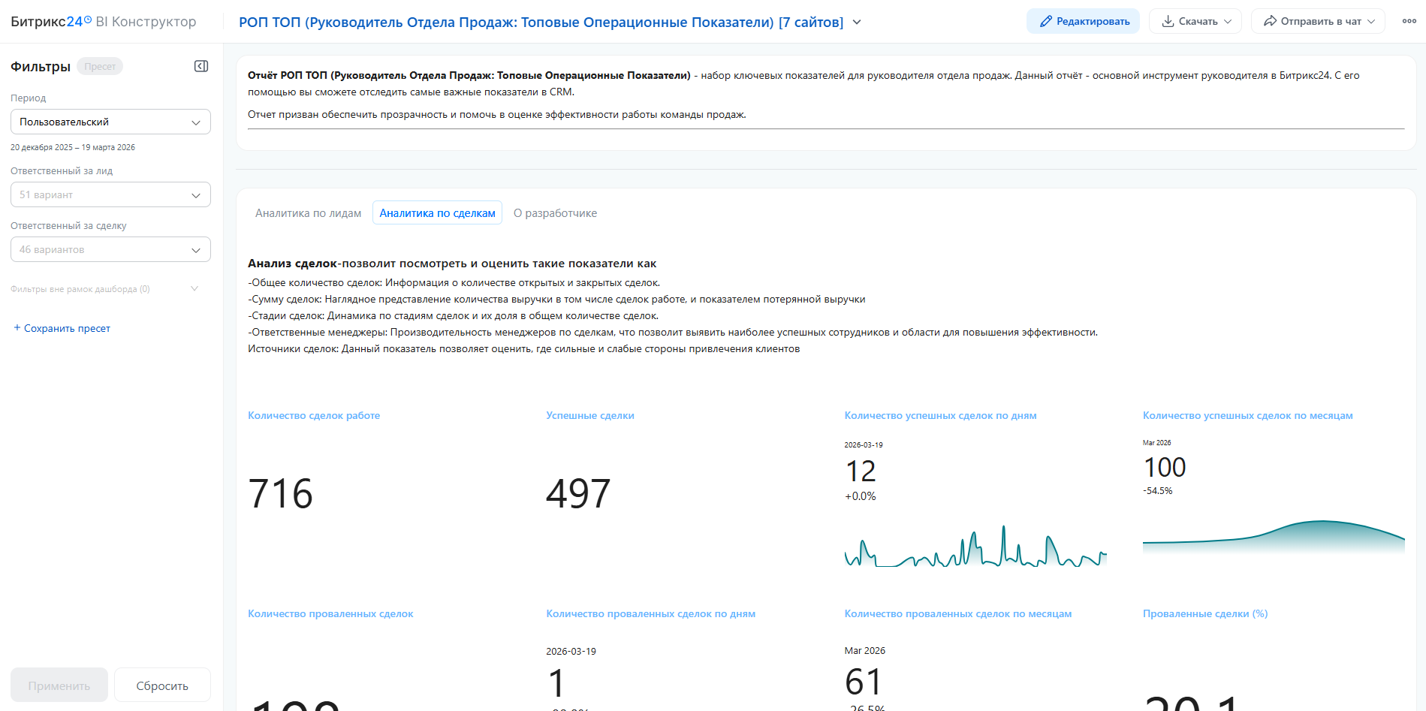Click the Сбросить button

(162, 685)
